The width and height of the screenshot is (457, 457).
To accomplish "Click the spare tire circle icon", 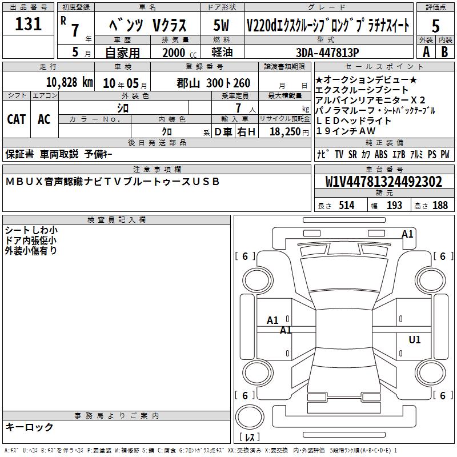I will [250, 417].
